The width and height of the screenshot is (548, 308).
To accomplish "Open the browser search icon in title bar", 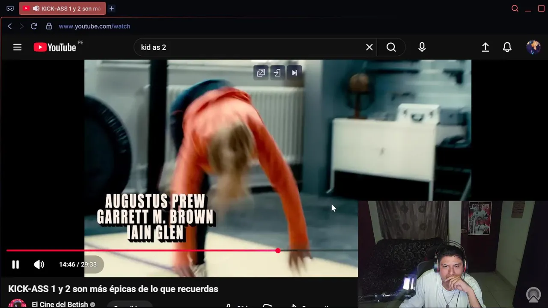I will 515,9.
